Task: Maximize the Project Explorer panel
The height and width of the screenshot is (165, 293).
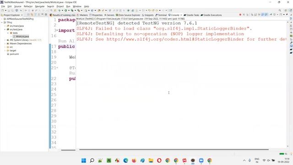Action: [46, 15]
